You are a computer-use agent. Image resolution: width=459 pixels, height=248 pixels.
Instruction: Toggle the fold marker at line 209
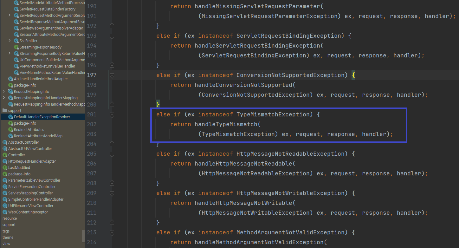pyautogui.click(x=112, y=193)
